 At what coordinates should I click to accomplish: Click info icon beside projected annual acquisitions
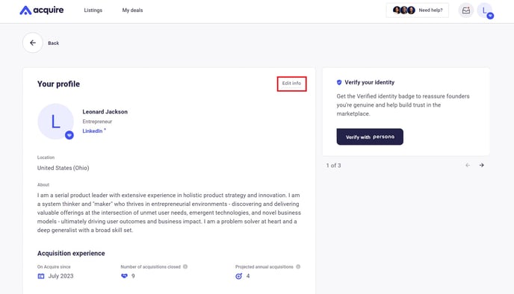pyautogui.click(x=298, y=266)
